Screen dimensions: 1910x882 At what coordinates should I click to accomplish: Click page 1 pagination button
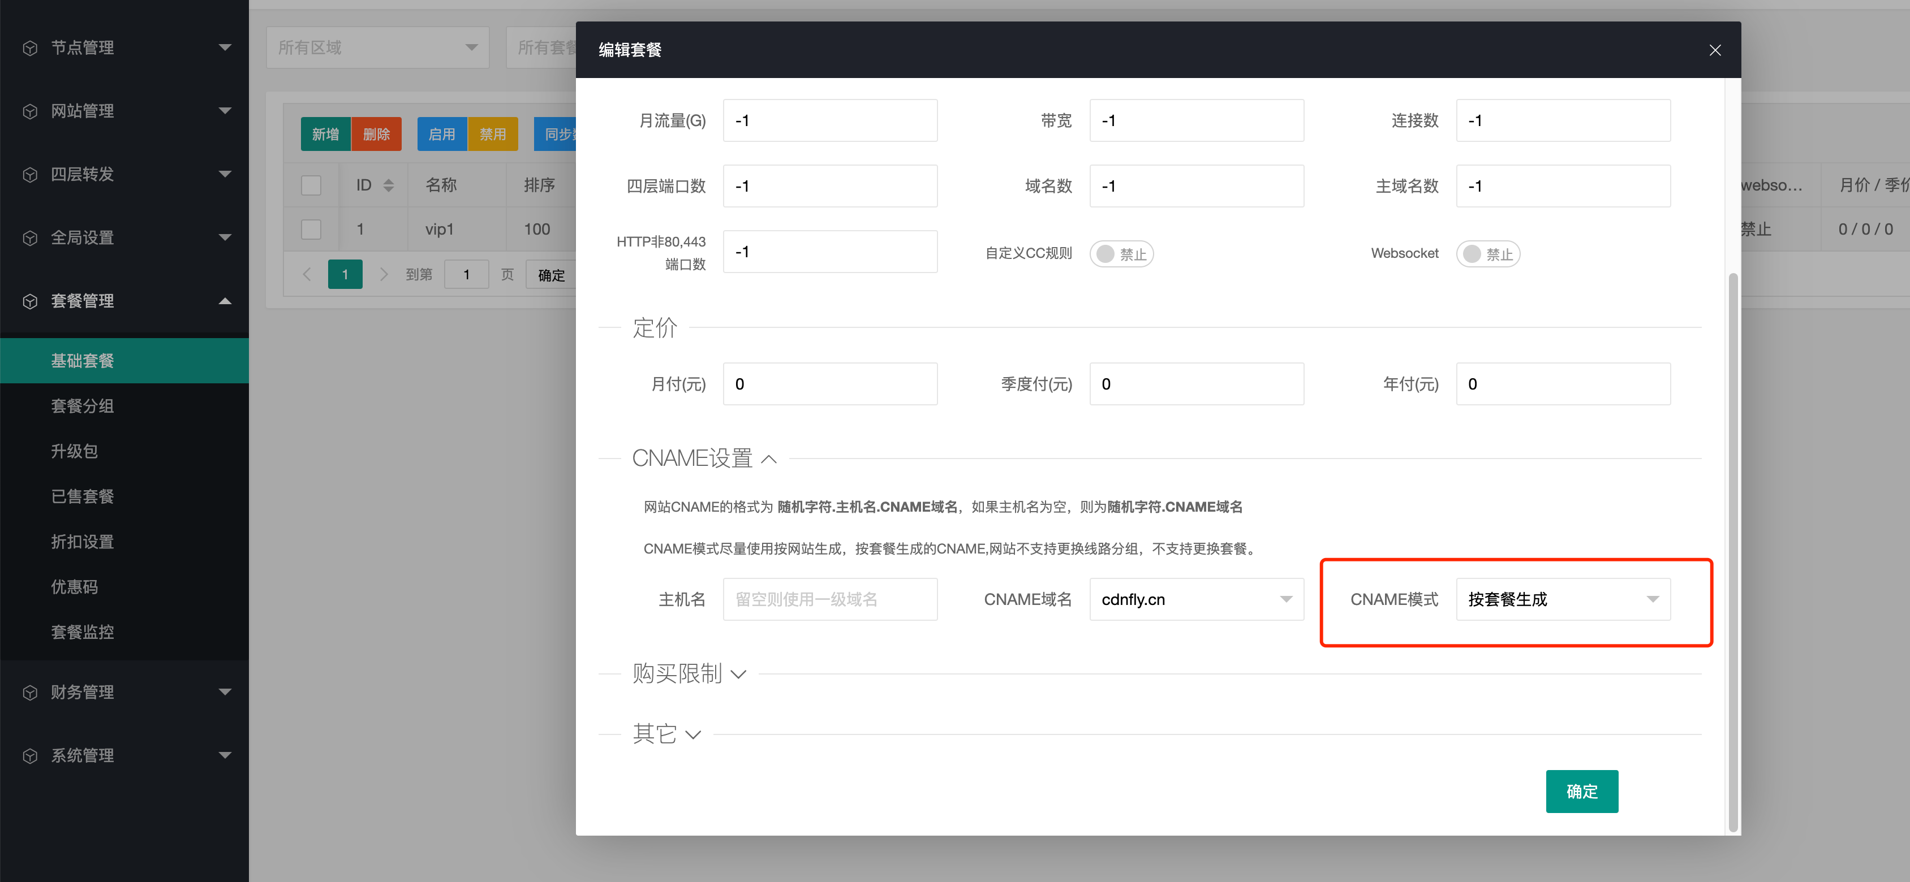(x=345, y=274)
